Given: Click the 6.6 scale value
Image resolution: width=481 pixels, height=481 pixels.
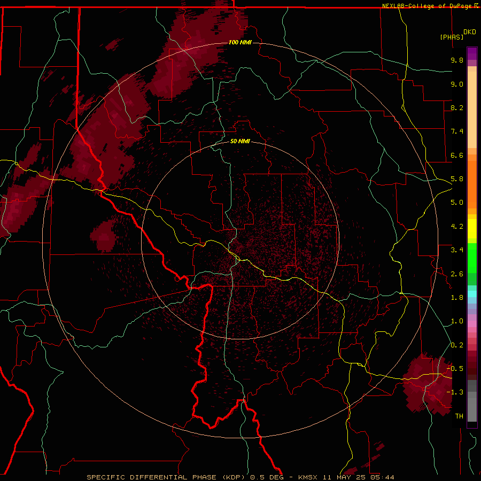Looking at the screenshot, I should [x=457, y=155].
